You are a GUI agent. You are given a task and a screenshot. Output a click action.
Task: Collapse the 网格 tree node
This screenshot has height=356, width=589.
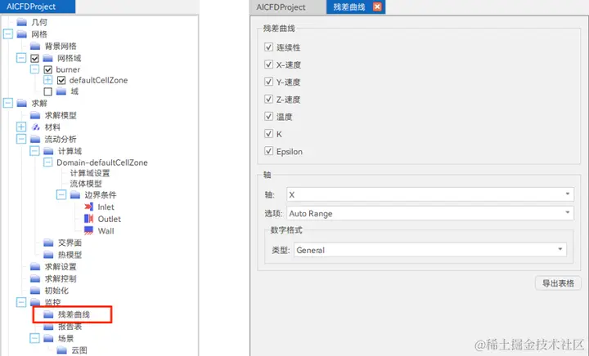pyautogui.click(x=8, y=34)
